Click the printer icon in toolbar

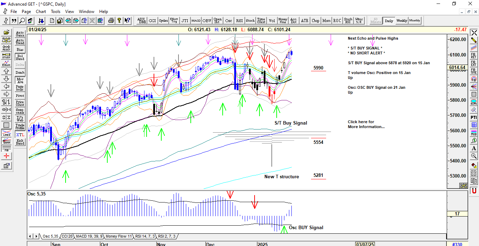[111, 21]
